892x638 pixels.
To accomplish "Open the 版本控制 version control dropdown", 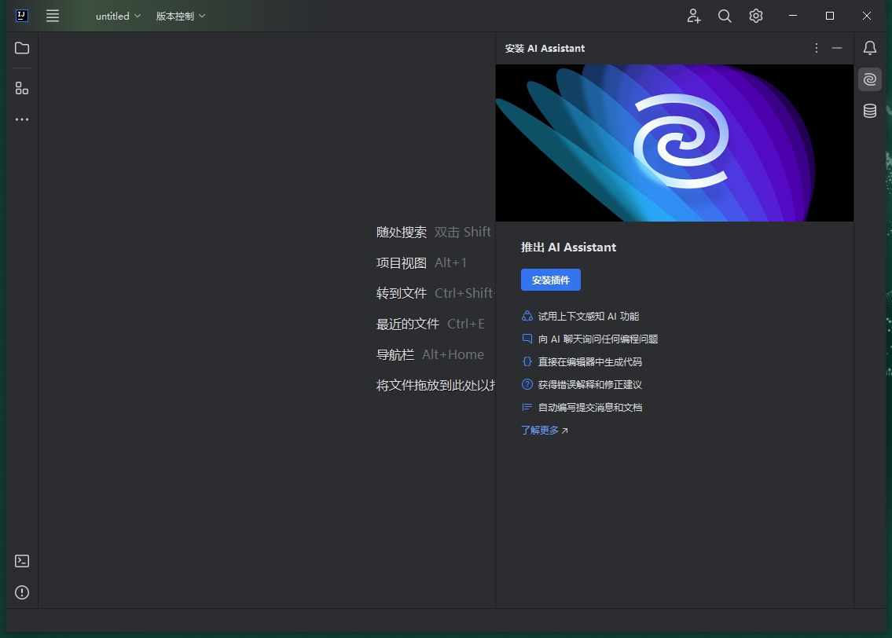I will (x=180, y=16).
